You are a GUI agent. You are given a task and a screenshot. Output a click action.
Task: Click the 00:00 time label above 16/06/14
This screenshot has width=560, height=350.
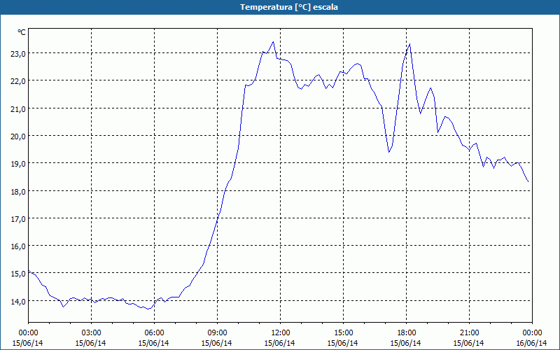coord(532,333)
